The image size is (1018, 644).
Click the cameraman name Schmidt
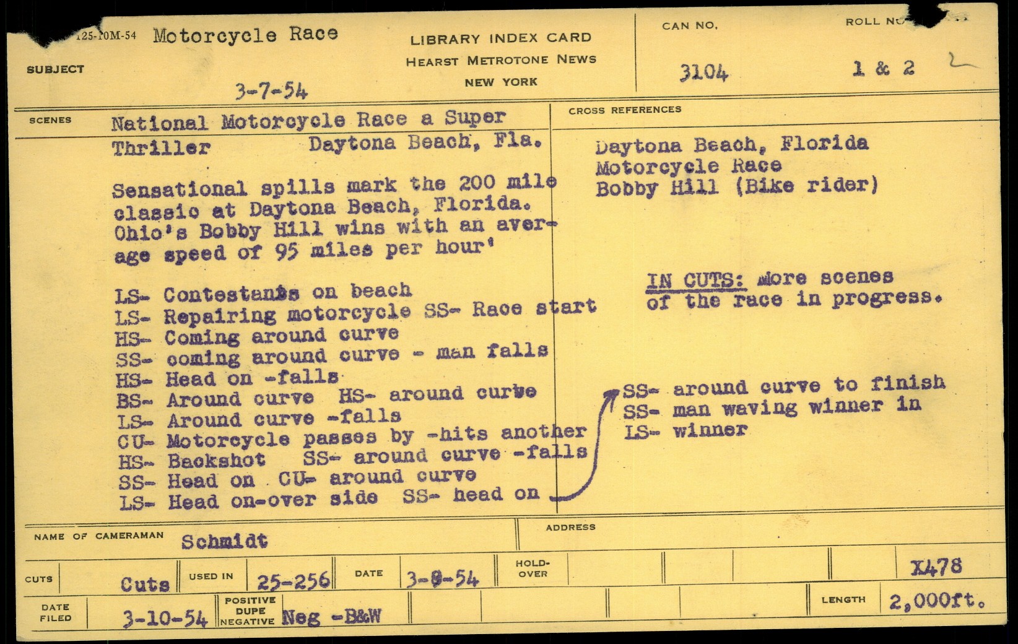pyautogui.click(x=224, y=542)
